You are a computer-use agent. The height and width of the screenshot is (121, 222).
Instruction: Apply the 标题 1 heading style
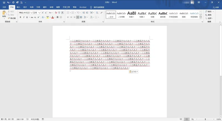(x=132, y=14)
